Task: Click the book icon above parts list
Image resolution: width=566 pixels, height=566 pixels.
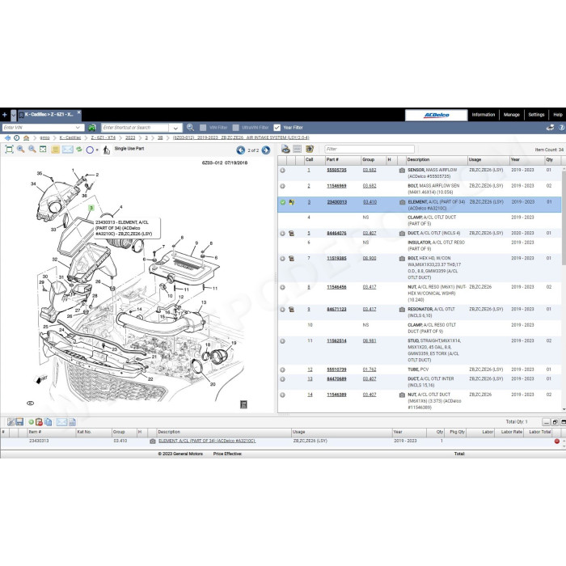Action: click(310, 149)
